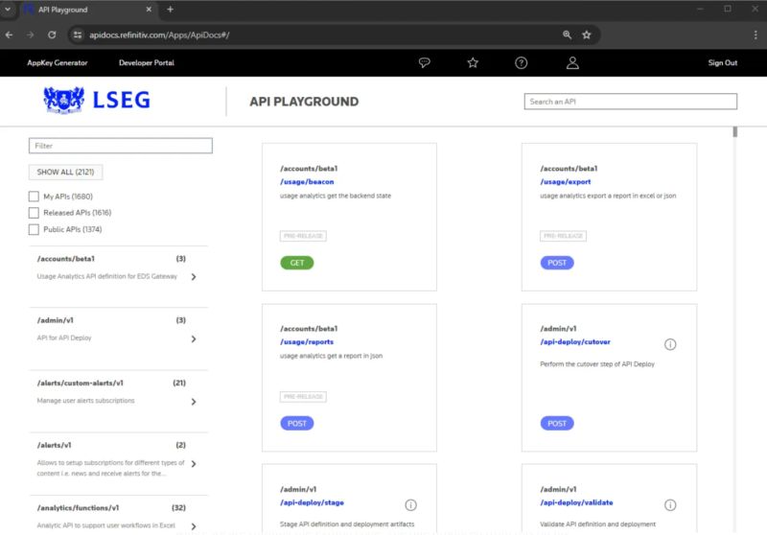
Task: Click POST button on api-deploy/cutover card
Action: pos(557,423)
